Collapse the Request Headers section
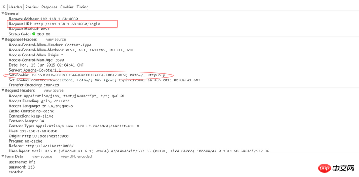 click(x=3, y=90)
